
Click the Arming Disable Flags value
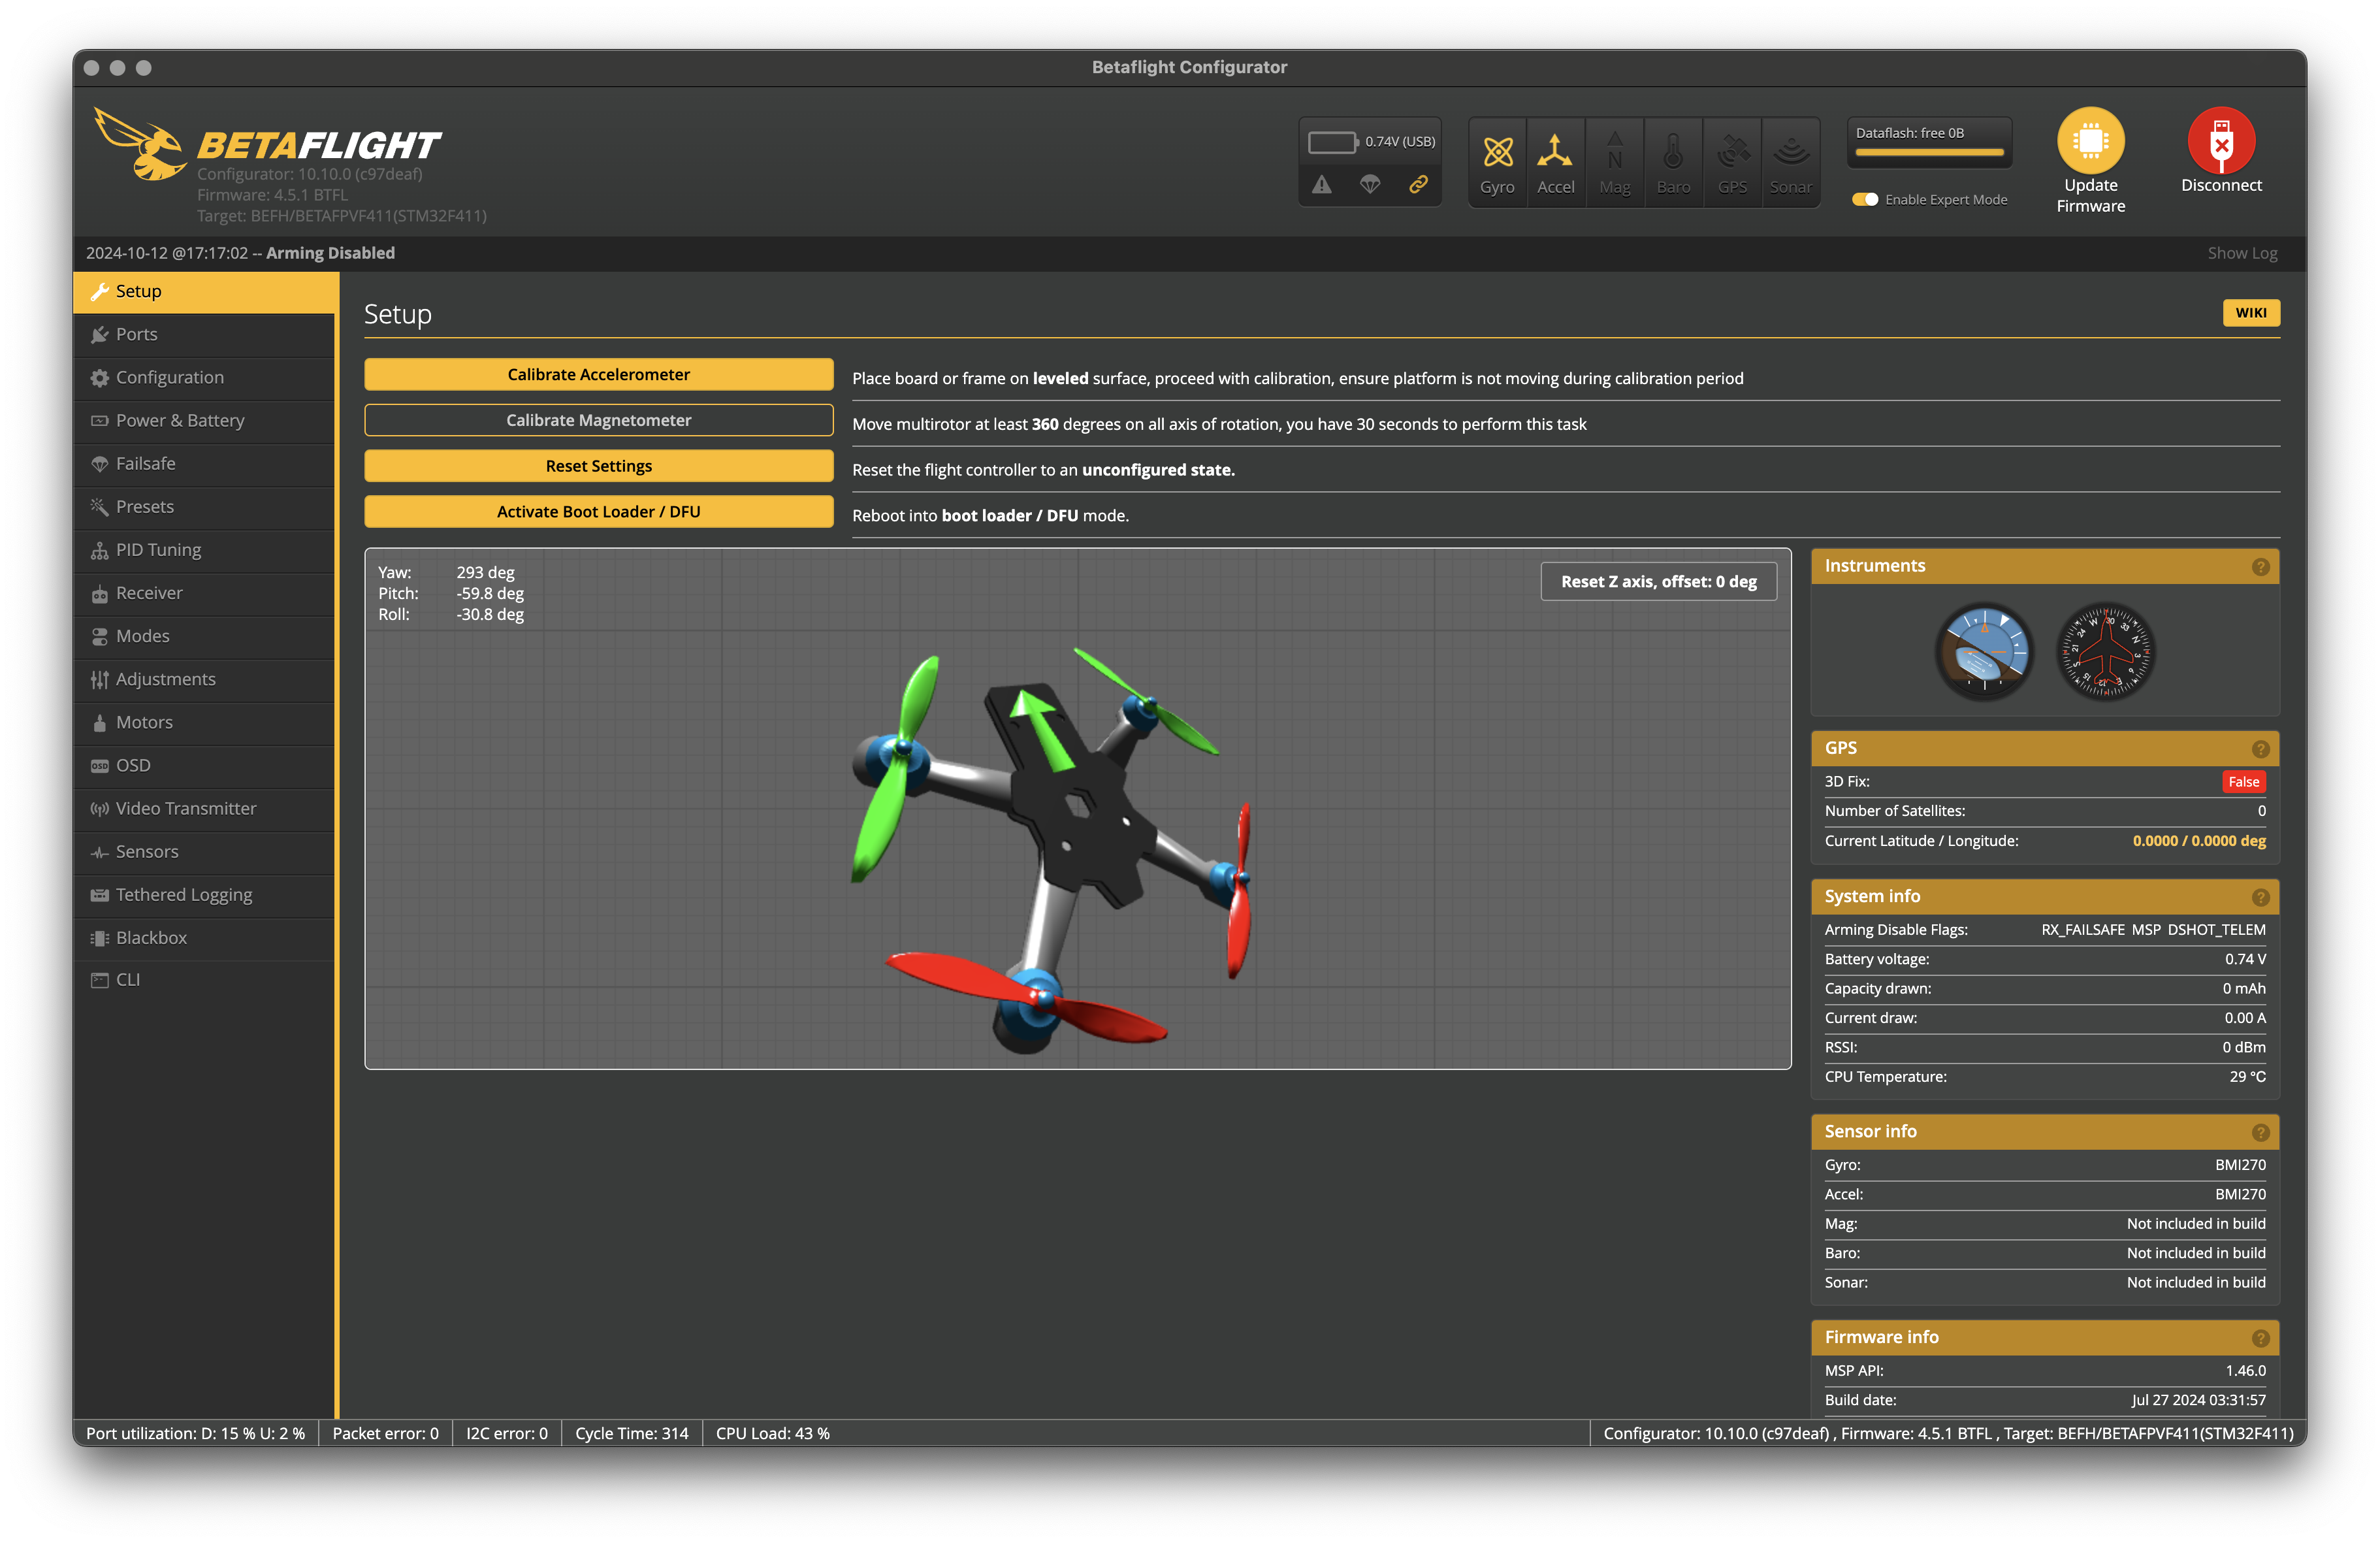[x=2153, y=930]
